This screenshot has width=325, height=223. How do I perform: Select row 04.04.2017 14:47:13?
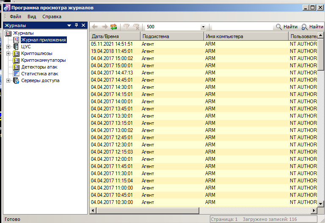coord(203,73)
